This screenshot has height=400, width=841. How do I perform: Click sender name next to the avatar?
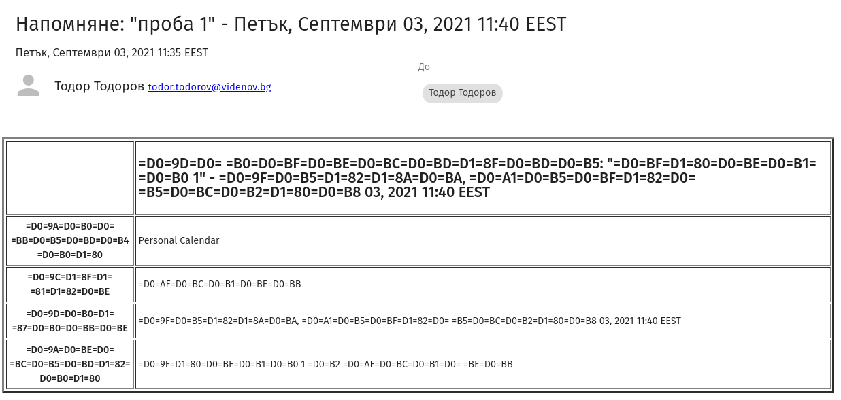coord(99,86)
